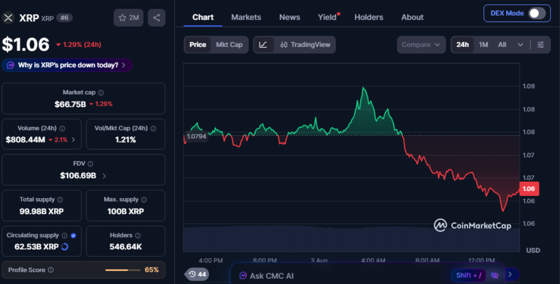Select Mkt Cap chart view
The image size is (560, 284).
[229, 45]
